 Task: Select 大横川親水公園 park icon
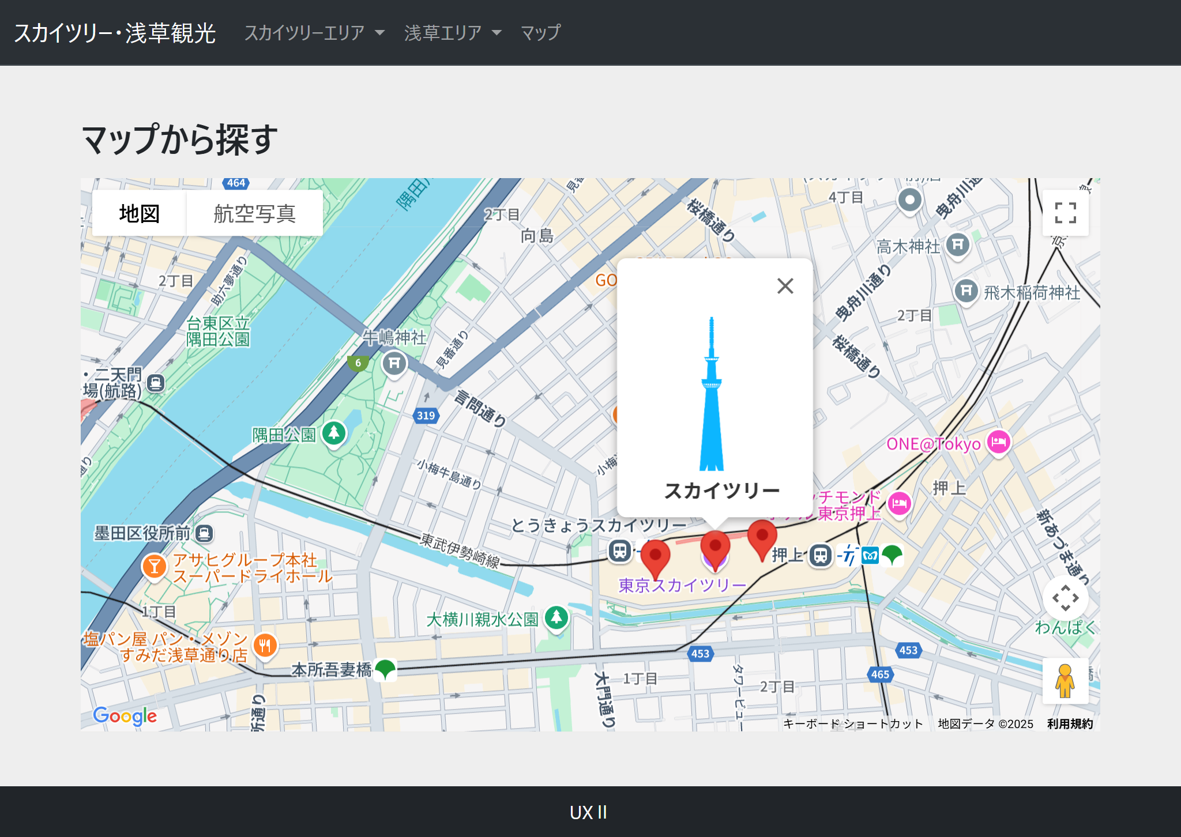[x=556, y=618]
